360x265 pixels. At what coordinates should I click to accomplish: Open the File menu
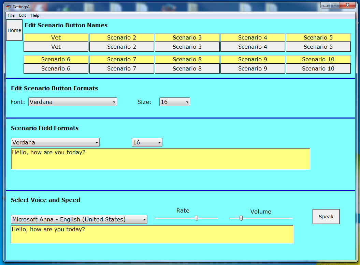point(11,15)
